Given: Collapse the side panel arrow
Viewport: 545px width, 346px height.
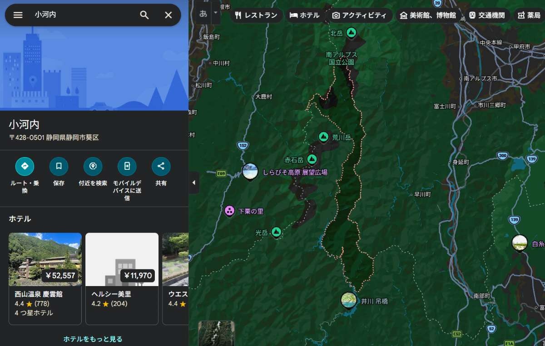Looking at the screenshot, I should (194, 183).
